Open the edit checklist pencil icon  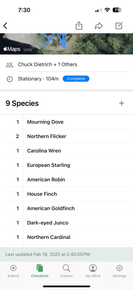pyautogui.click(x=119, y=26)
